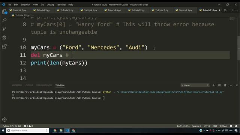Open the Selection menu
The width and height of the screenshot is (240, 135).
point(25,4)
